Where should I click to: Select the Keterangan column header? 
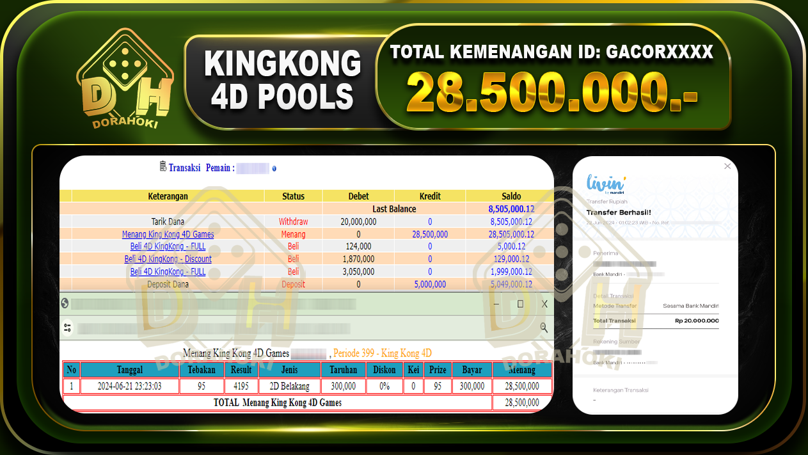(x=168, y=196)
